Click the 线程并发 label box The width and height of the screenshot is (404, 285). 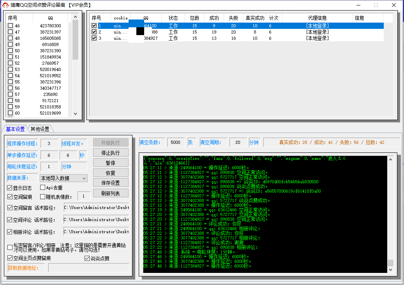[x=74, y=143]
